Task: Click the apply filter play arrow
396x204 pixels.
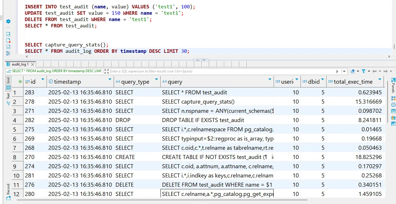Action: point(337,71)
